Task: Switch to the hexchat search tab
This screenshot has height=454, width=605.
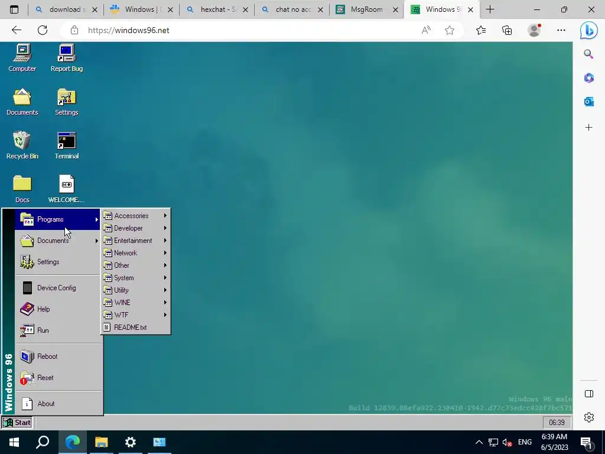Action: click(217, 9)
